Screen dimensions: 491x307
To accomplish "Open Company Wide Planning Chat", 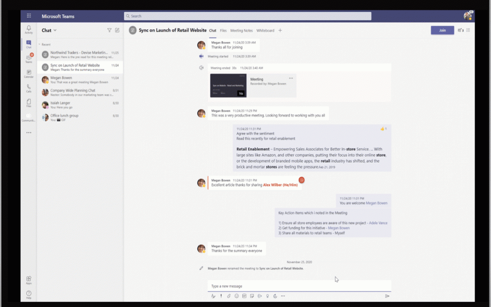I will coord(80,92).
